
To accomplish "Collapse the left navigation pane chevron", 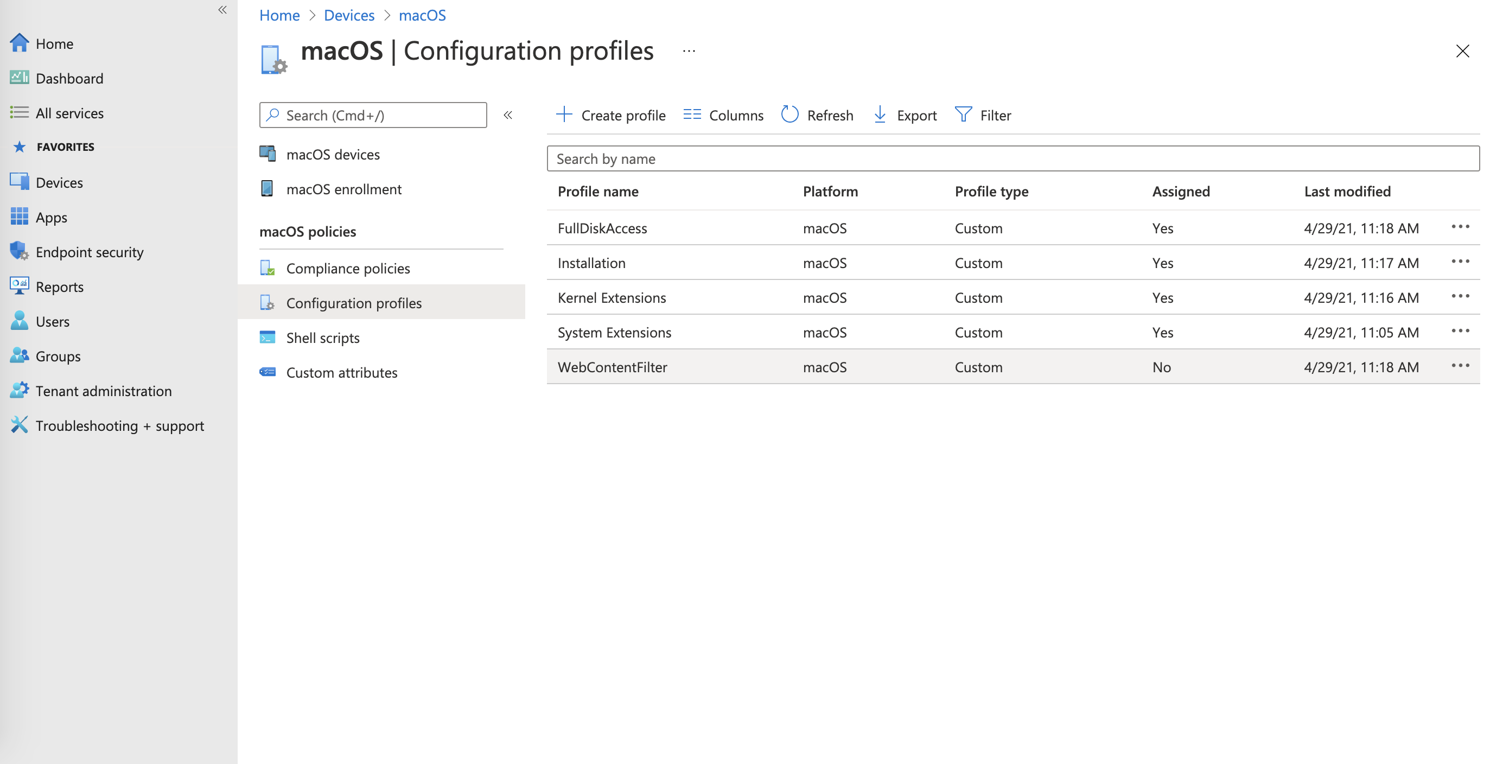I will click(x=222, y=10).
